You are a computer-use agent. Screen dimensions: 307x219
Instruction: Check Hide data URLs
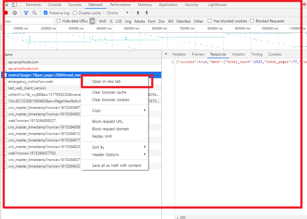pyautogui.click(x=59, y=21)
